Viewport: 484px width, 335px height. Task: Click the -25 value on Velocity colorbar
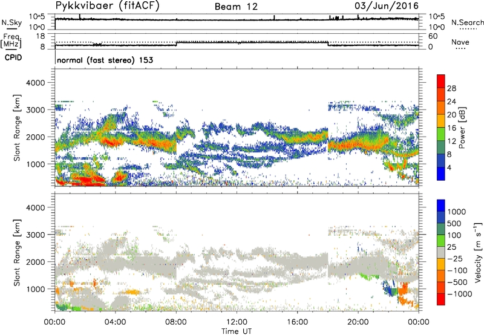(455, 259)
